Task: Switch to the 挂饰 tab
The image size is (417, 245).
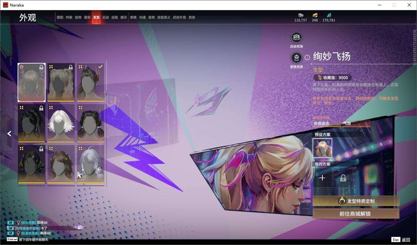Action: click(x=78, y=17)
